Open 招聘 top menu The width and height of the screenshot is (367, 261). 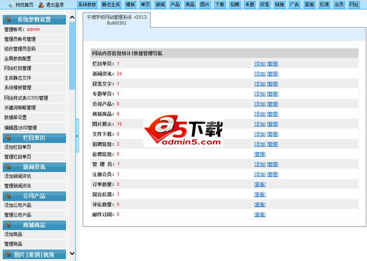click(235, 5)
